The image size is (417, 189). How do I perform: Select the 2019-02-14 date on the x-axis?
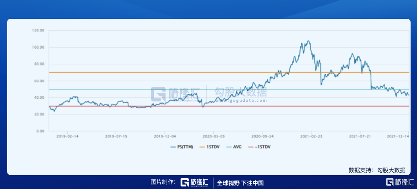pyautogui.click(x=68, y=136)
